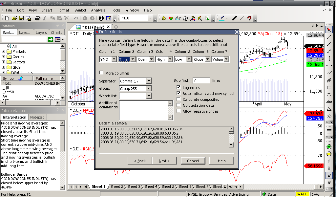This screenshot has height=197, width=336.
Task: Open the Format menu
Action: tap(63, 10)
